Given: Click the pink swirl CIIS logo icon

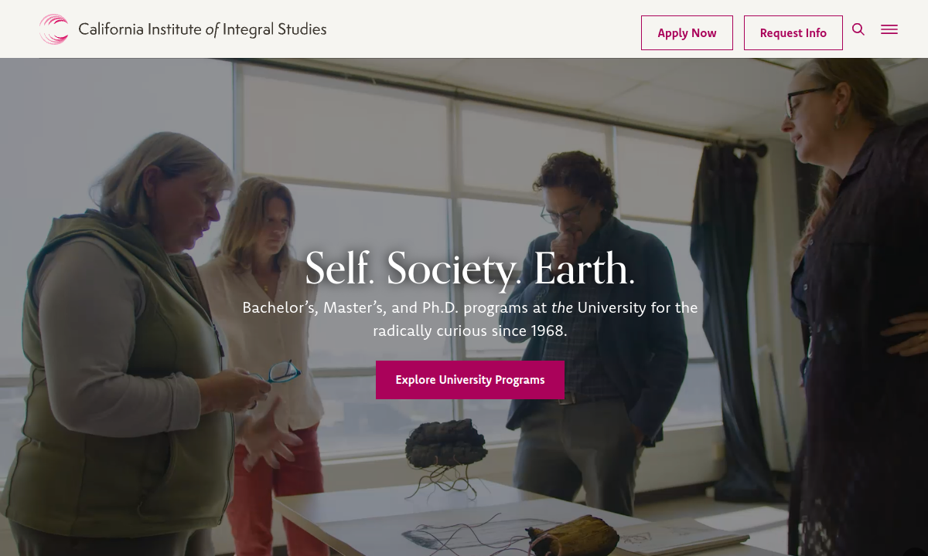Looking at the screenshot, I should tap(53, 29).
